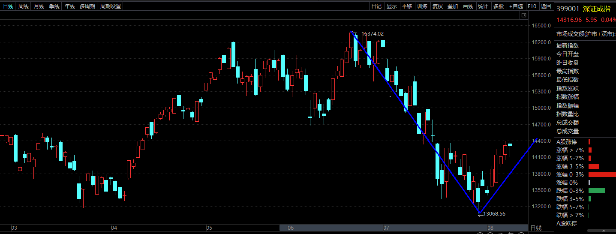Click the low price label 13068.56
Image resolution: width=616 pixels, height=234 pixels.
(494, 213)
